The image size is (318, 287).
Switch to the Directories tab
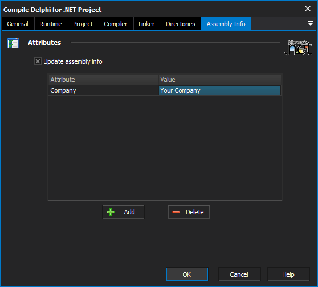pos(181,24)
